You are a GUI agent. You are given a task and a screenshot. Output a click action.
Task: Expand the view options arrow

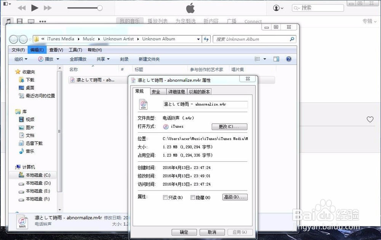265,59
